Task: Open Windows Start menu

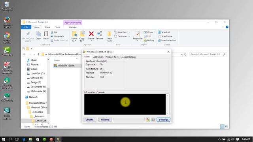Action: click(x=4, y=139)
